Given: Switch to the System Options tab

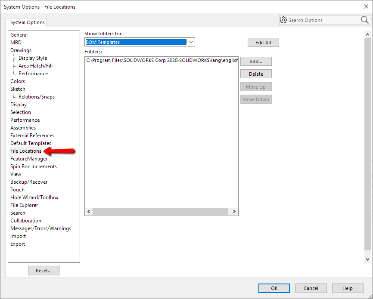Looking at the screenshot, I should pos(28,22).
